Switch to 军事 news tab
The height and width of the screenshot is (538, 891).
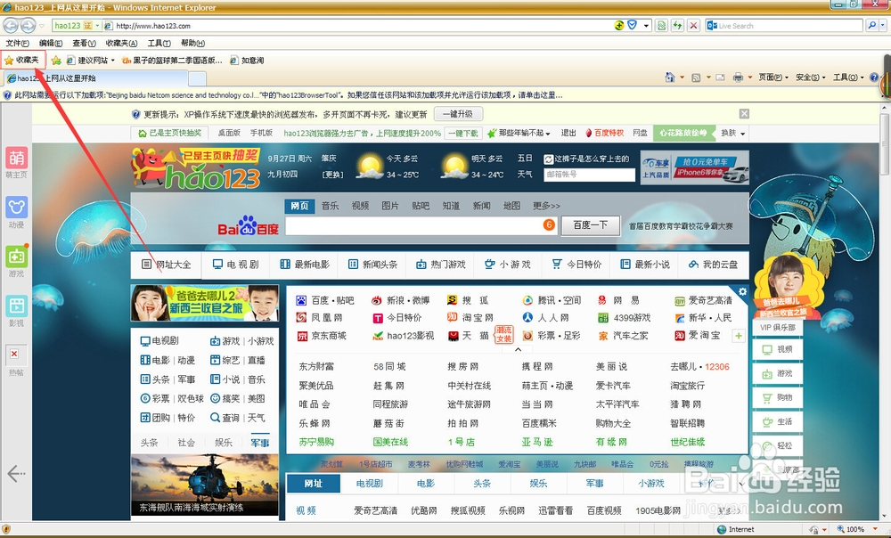coord(260,442)
